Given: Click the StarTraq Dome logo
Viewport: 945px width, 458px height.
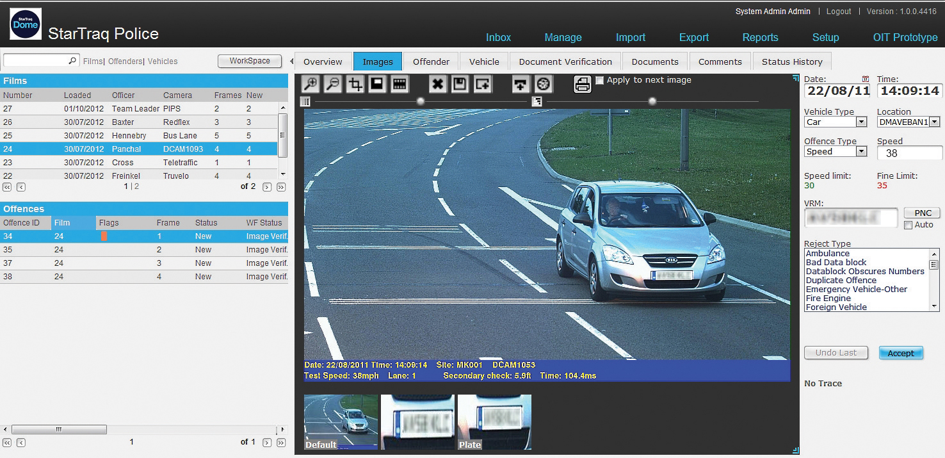Looking at the screenshot, I should tap(26, 24).
